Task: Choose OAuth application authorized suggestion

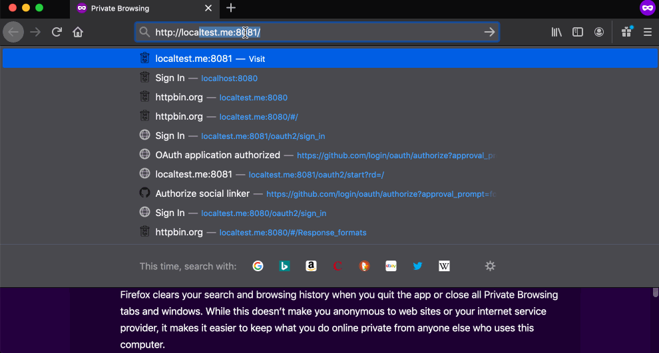Action: [330, 155]
